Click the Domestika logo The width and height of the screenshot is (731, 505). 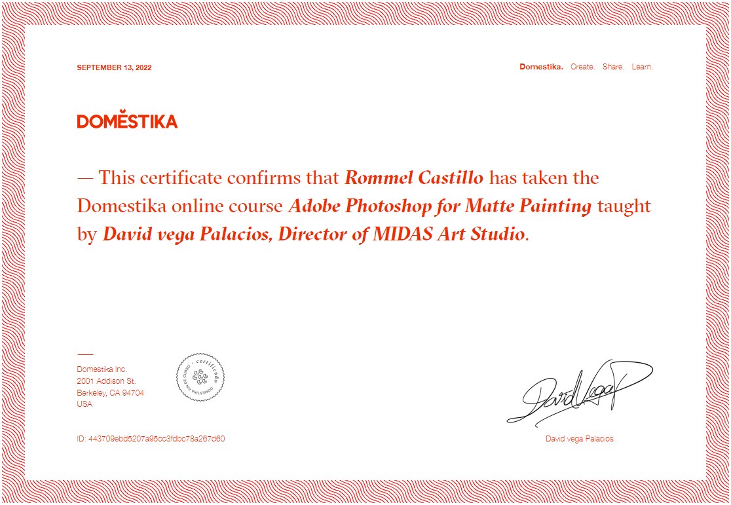coord(127,121)
